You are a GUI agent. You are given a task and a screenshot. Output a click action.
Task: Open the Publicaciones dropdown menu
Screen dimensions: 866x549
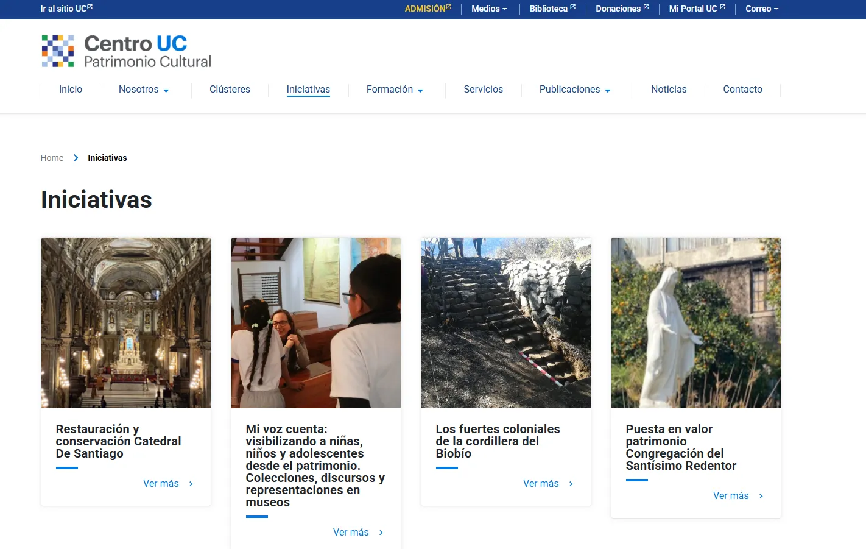click(575, 90)
